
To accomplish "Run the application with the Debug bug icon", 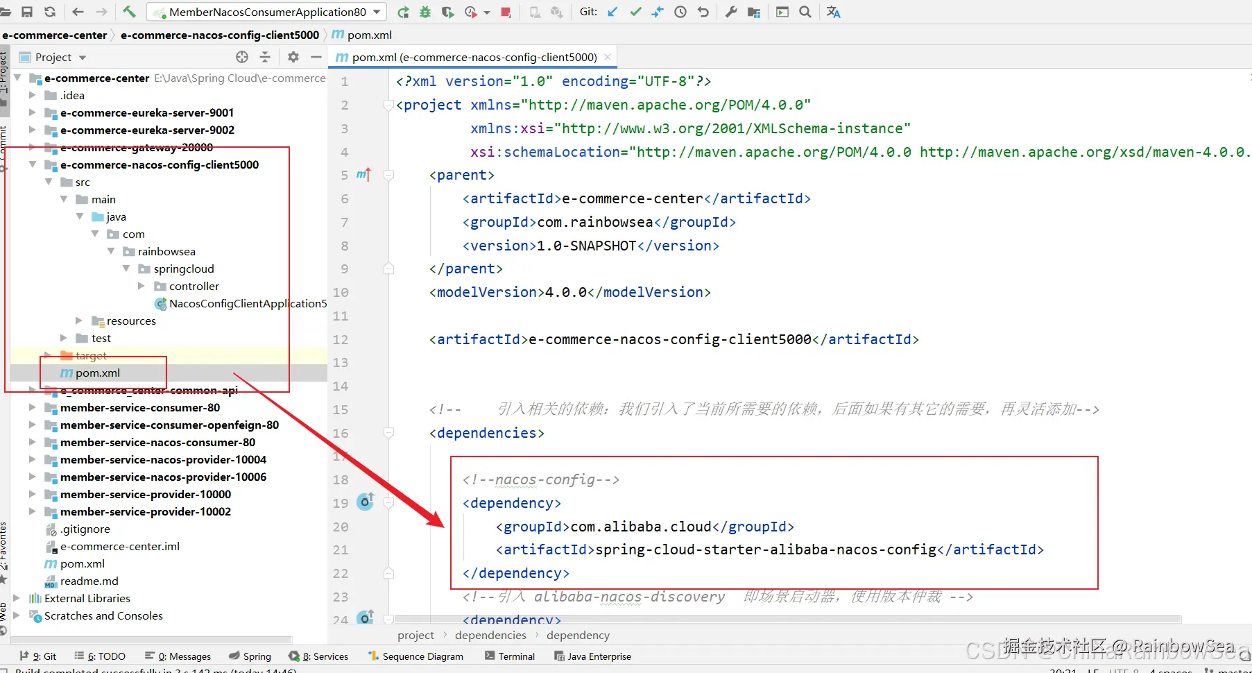I will click(x=425, y=12).
